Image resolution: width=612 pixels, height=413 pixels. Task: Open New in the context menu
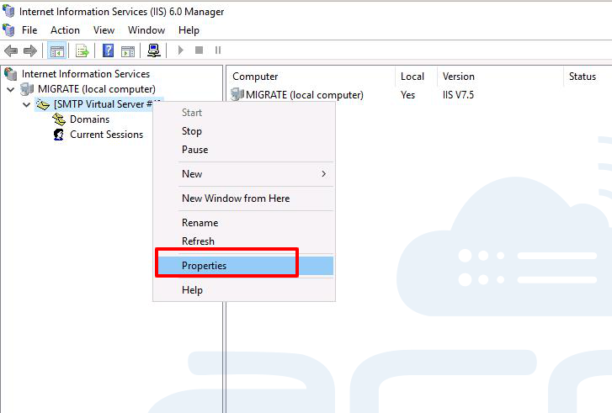[244, 174]
